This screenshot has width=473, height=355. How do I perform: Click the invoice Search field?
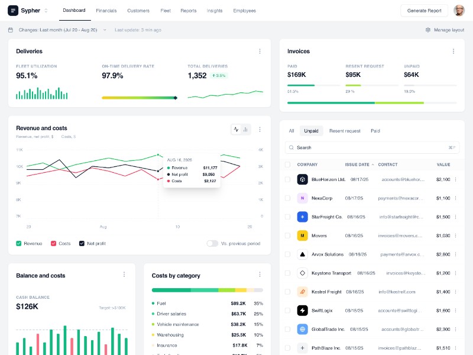[367, 147]
